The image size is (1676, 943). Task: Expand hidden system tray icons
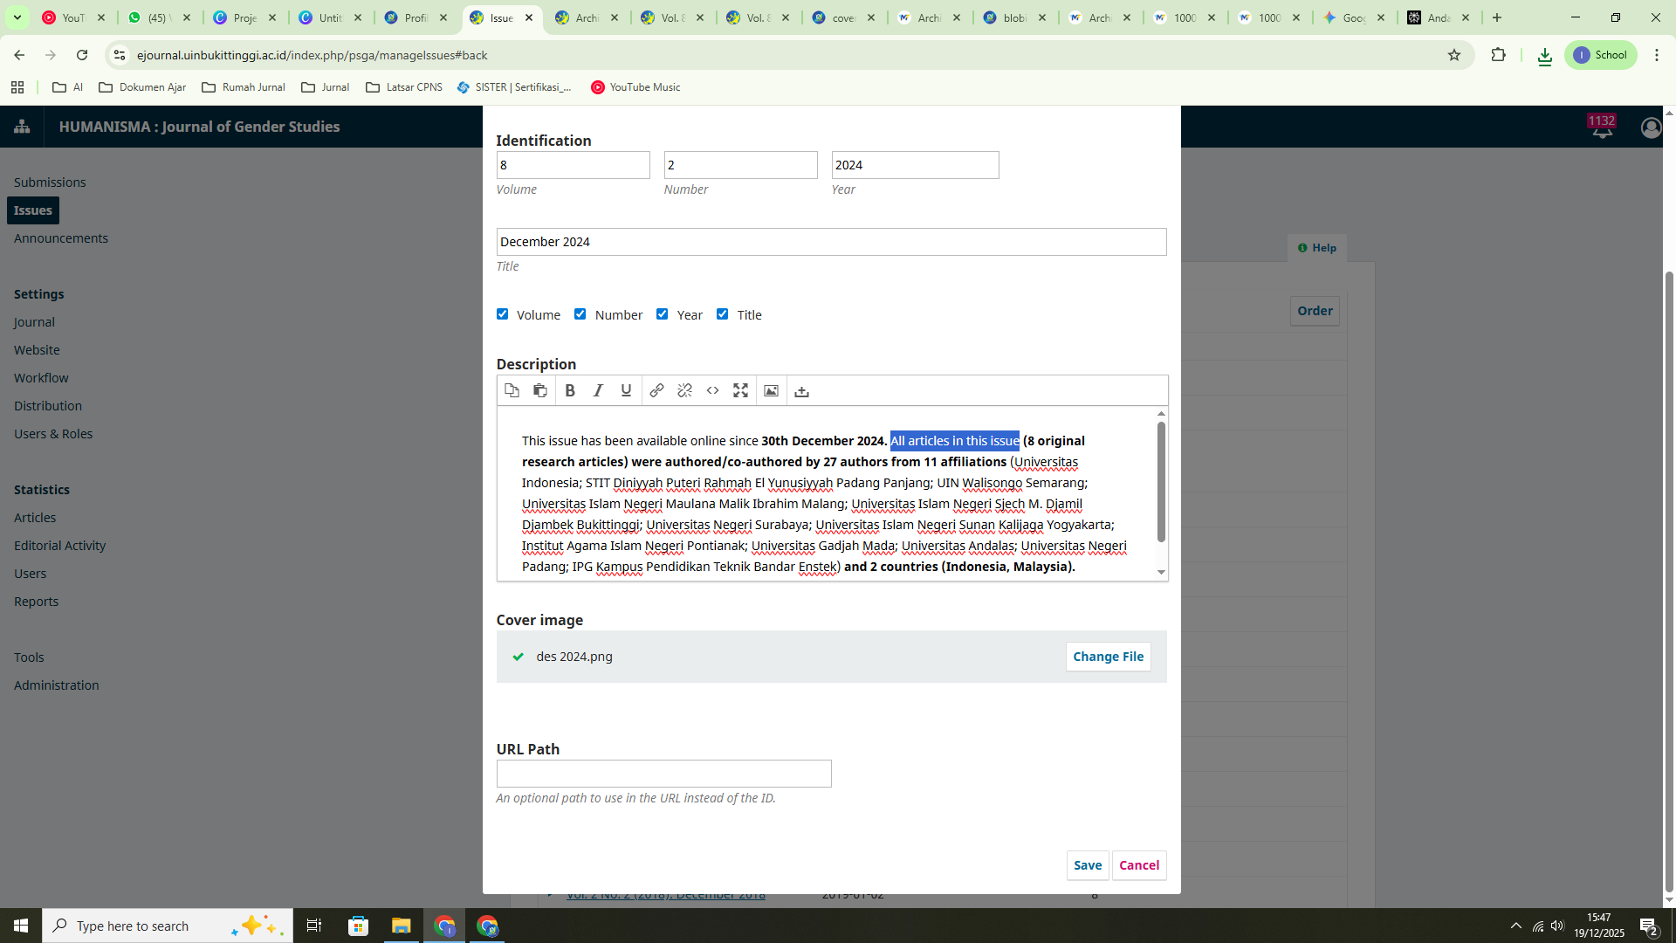1515,926
